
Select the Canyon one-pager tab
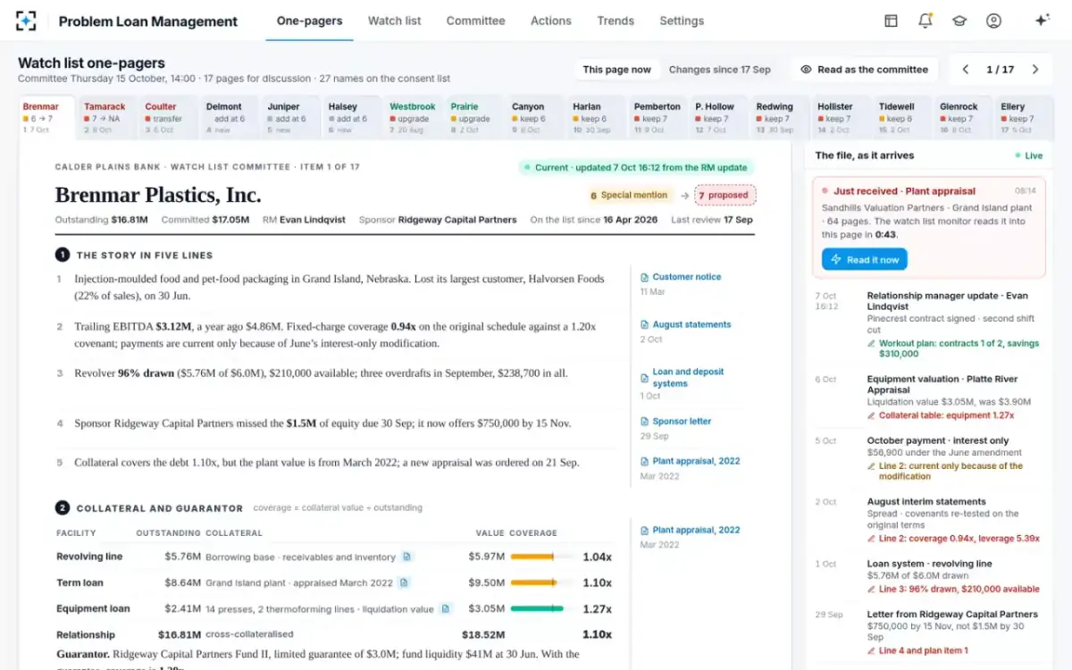pos(536,118)
